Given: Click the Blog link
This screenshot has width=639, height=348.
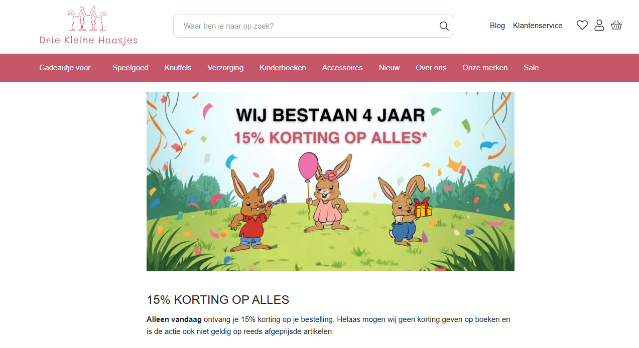Looking at the screenshot, I should click(x=497, y=25).
